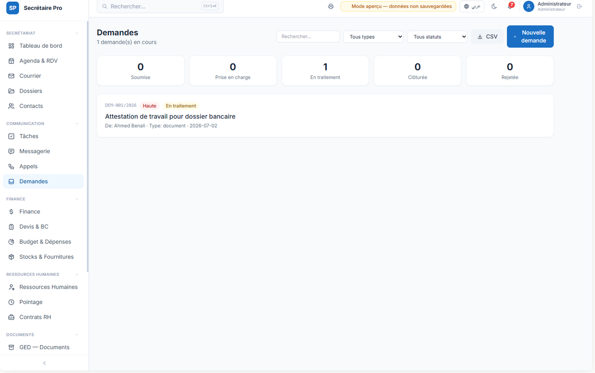Export the list with CSV button

click(487, 37)
